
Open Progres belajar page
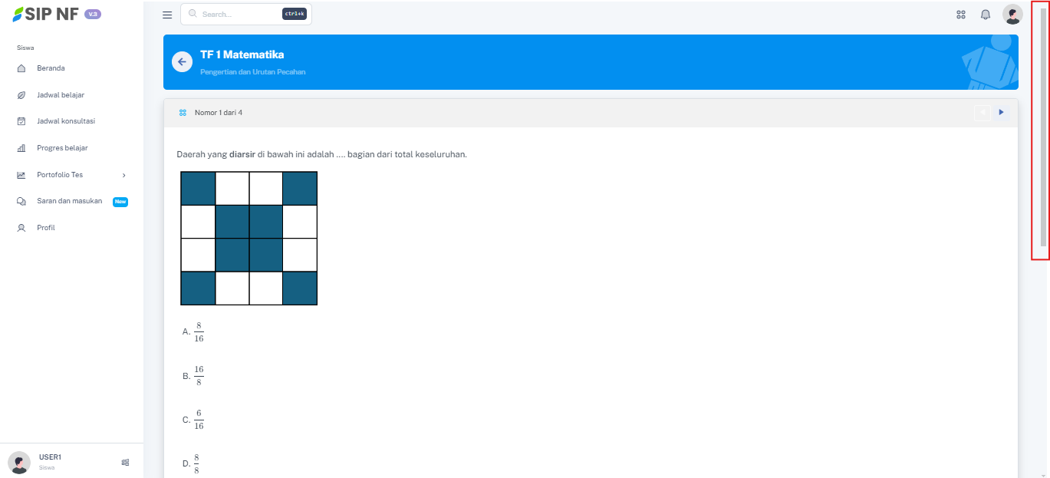point(62,148)
